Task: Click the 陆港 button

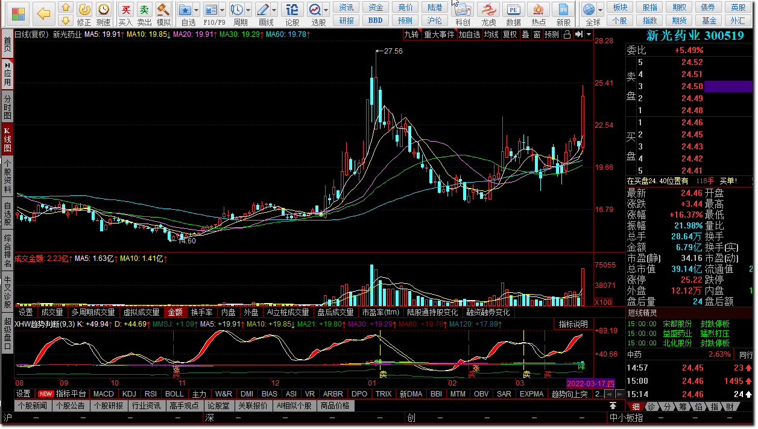Action: point(434,7)
